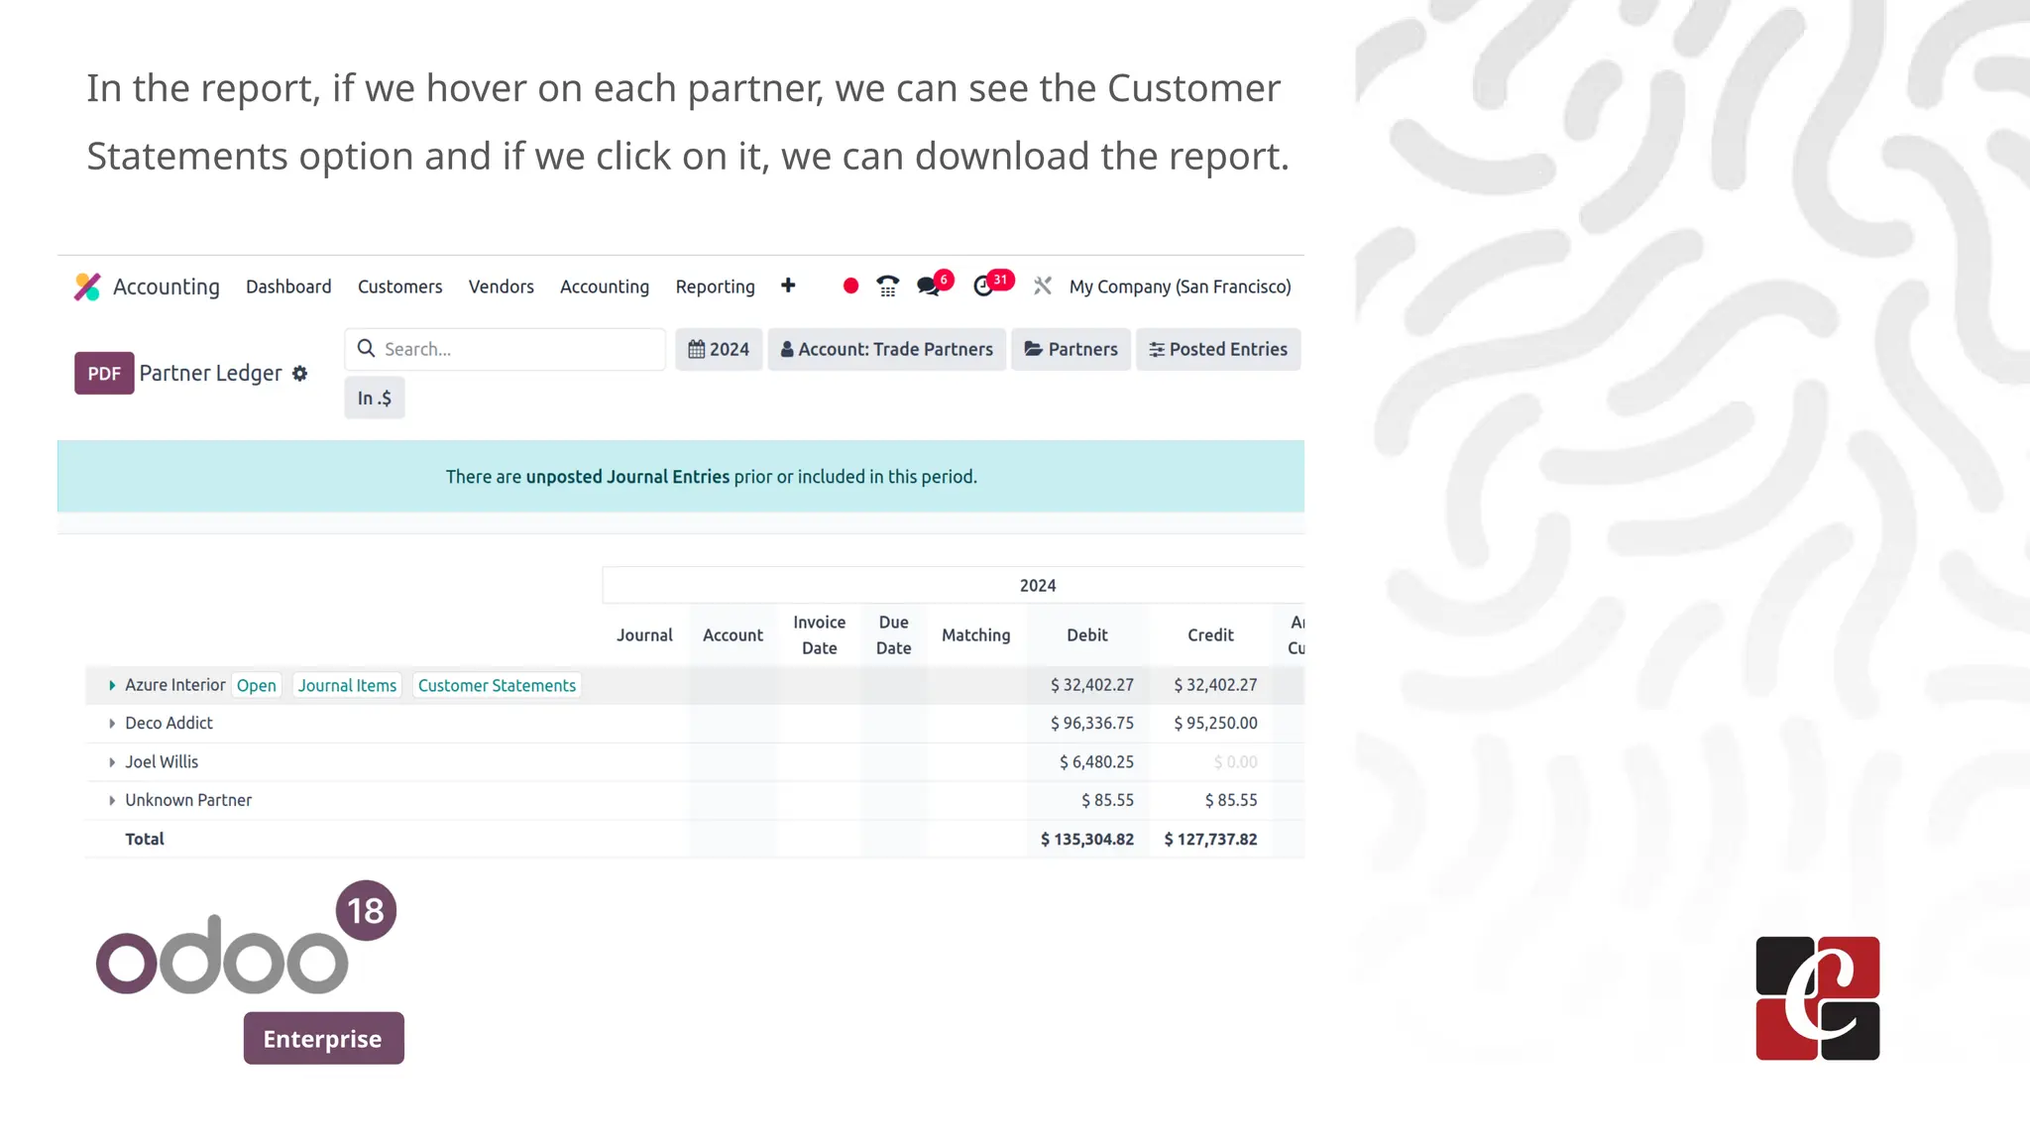The height and width of the screenshot is (1142, 2030).
Task: Click the Account column header
Action: 733,635
